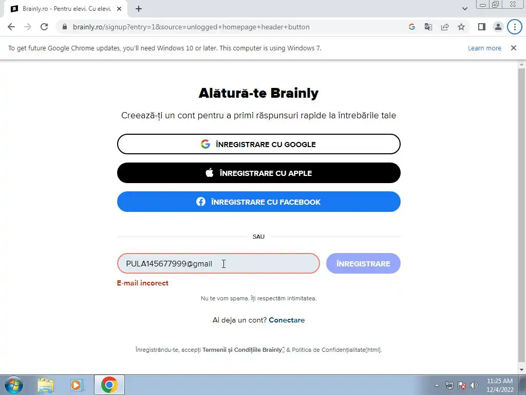Click the address bar URL
Image resolution: width=526 pixels, height=395 pixels.
(x=191, y=27)
